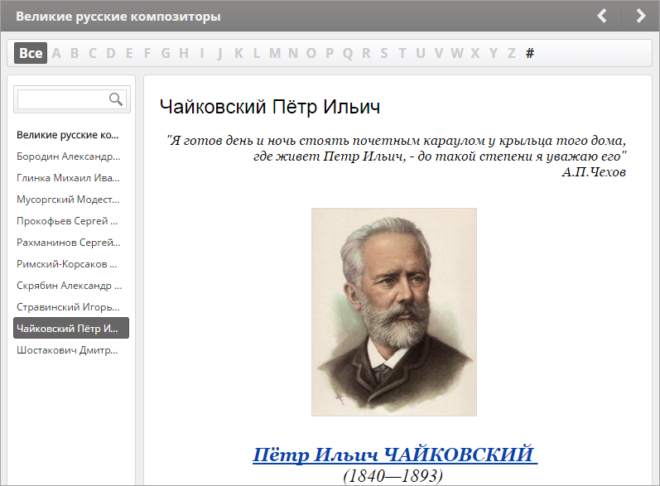The height and width of the screenshot is (486, 660).
Task: Filter by letter W
Action: click(457, 53)
